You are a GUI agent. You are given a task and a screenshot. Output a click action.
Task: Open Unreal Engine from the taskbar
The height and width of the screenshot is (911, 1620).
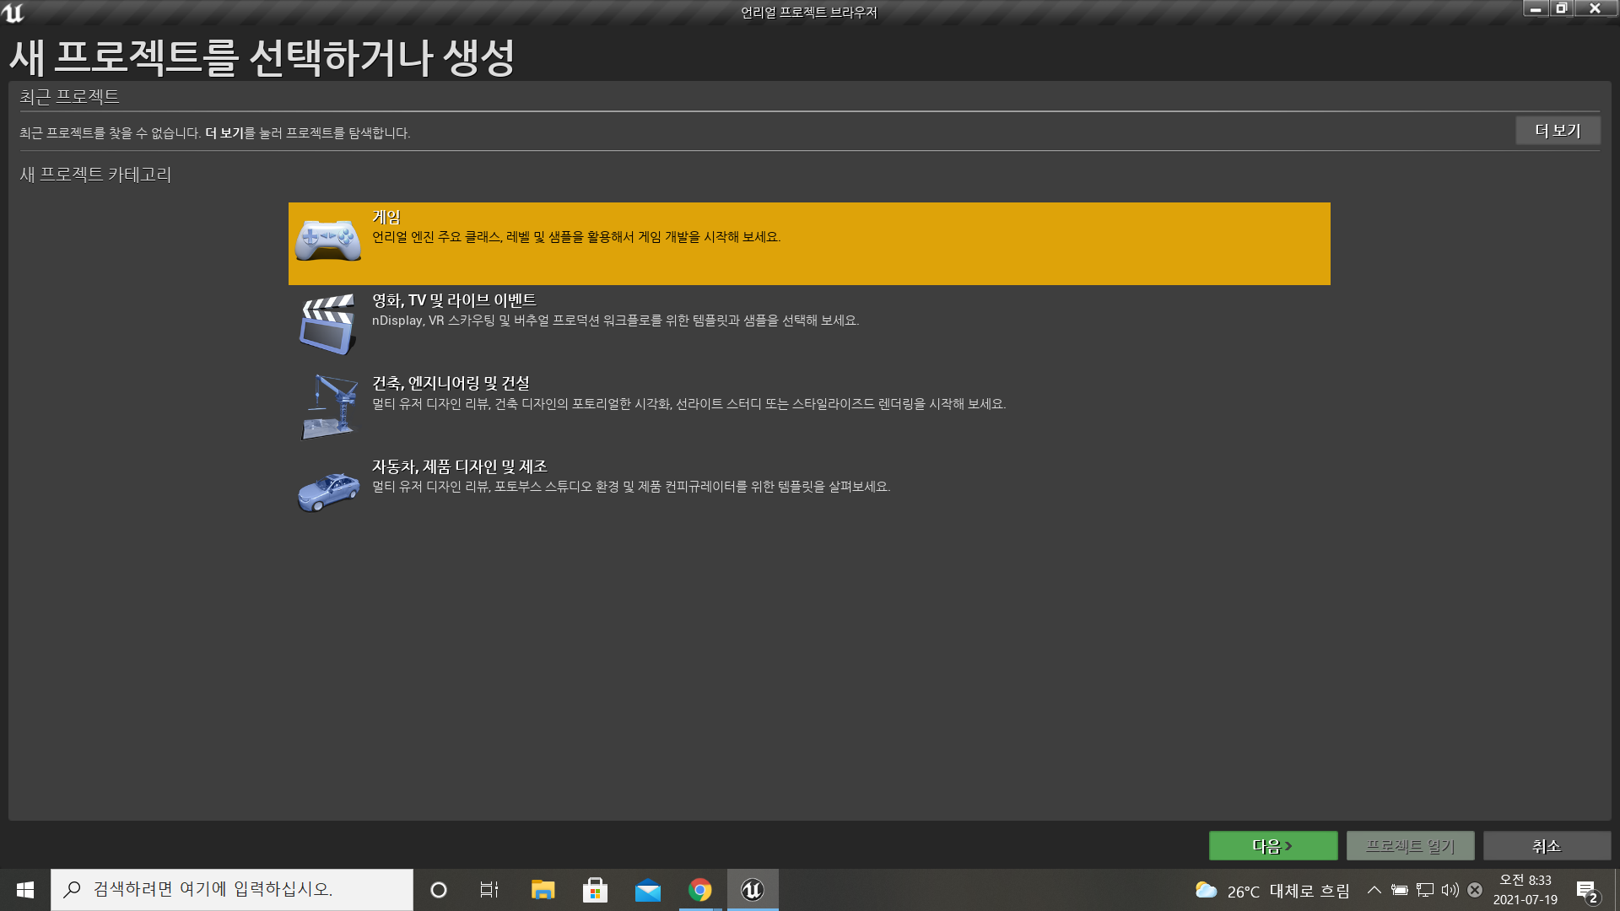[x=752, y=890]
